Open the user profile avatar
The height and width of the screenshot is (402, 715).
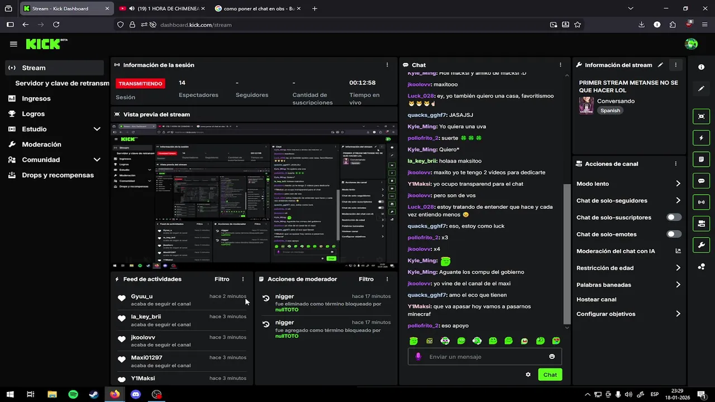692,44
